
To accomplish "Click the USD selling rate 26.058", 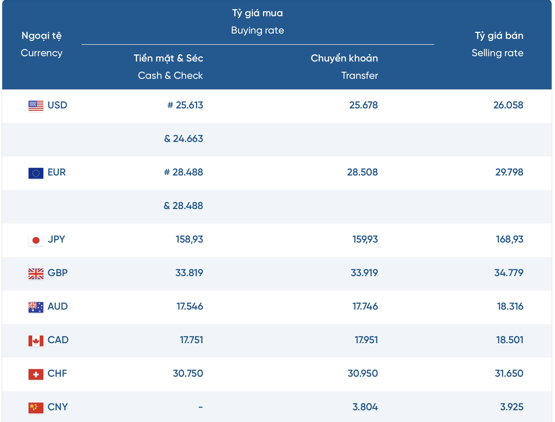I will coord(508,105).
